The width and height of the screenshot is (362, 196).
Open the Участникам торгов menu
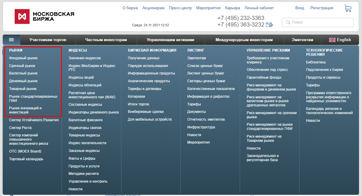(48, 40)
